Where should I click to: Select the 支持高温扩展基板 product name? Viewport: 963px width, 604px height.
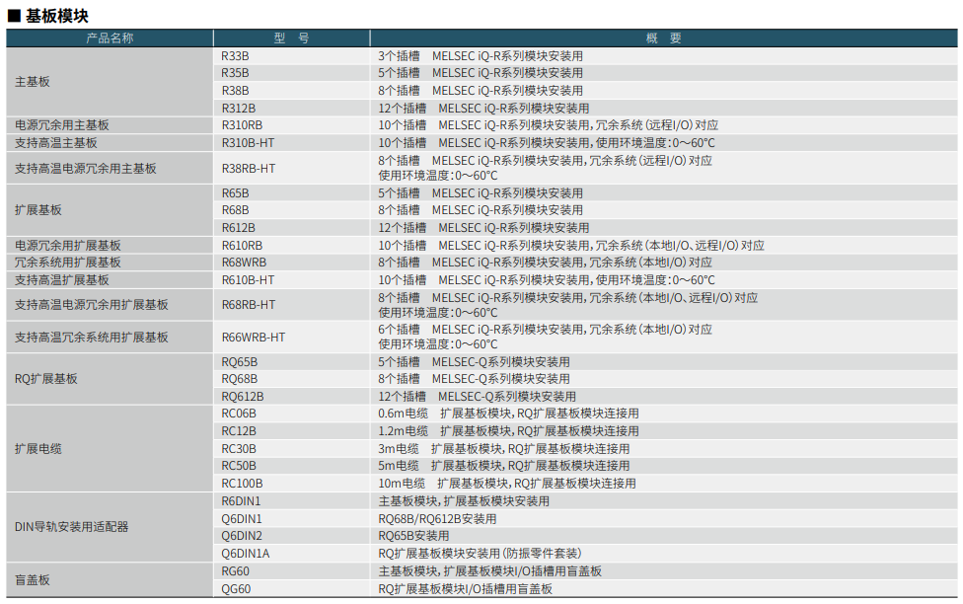[62, 279]
